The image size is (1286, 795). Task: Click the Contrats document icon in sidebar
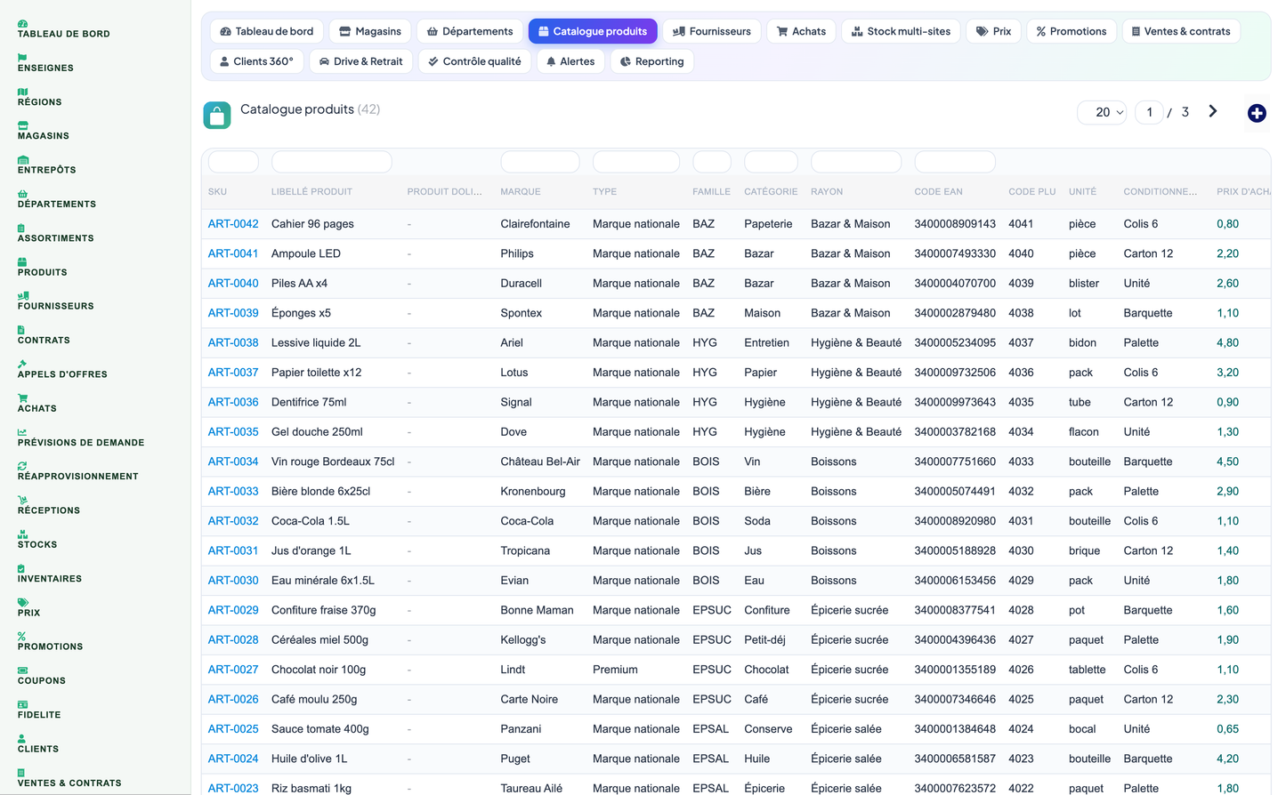point(21,330)
